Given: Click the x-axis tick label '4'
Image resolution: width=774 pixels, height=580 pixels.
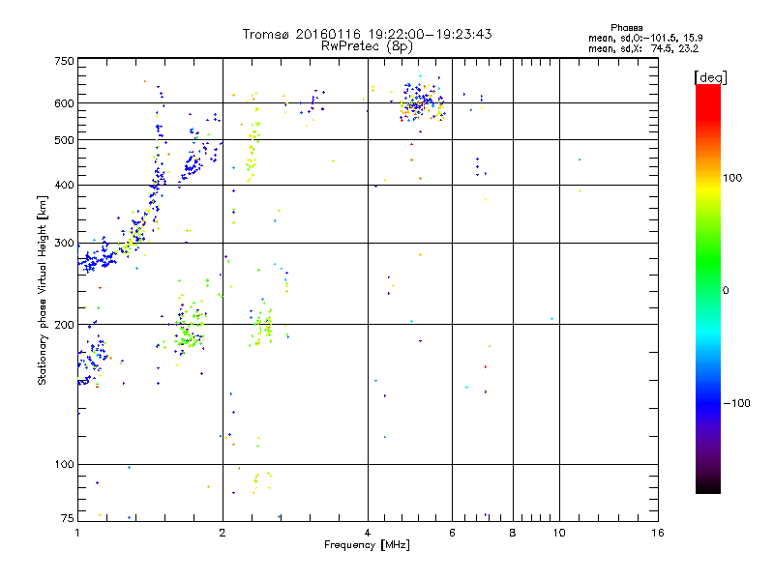Looking at the screenshot, I should (368, 533).
